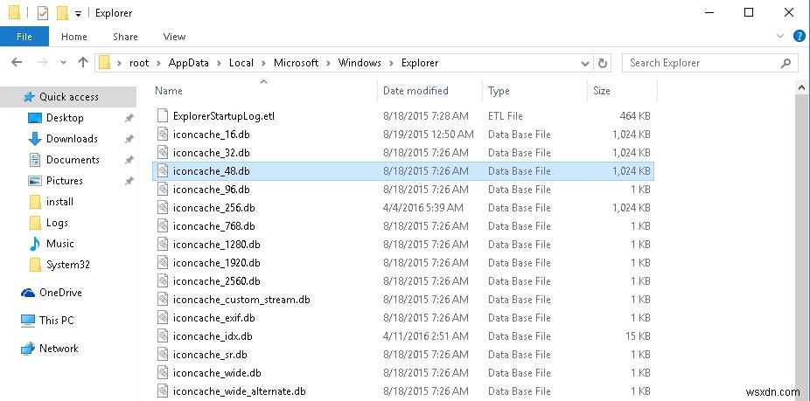Viewport: 810px width, 401px height.
Task: Click the Windows breadcrumb in address bar
Action: point(360,63)
